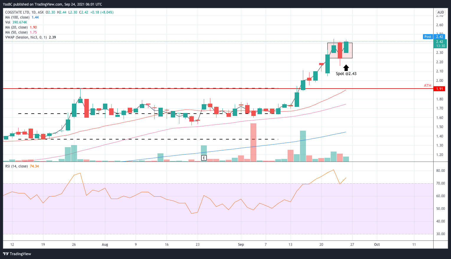Click the 26 date label on time axis
Image resolution: width=451 pixels, height=259 pixels.
click(74, 245)
